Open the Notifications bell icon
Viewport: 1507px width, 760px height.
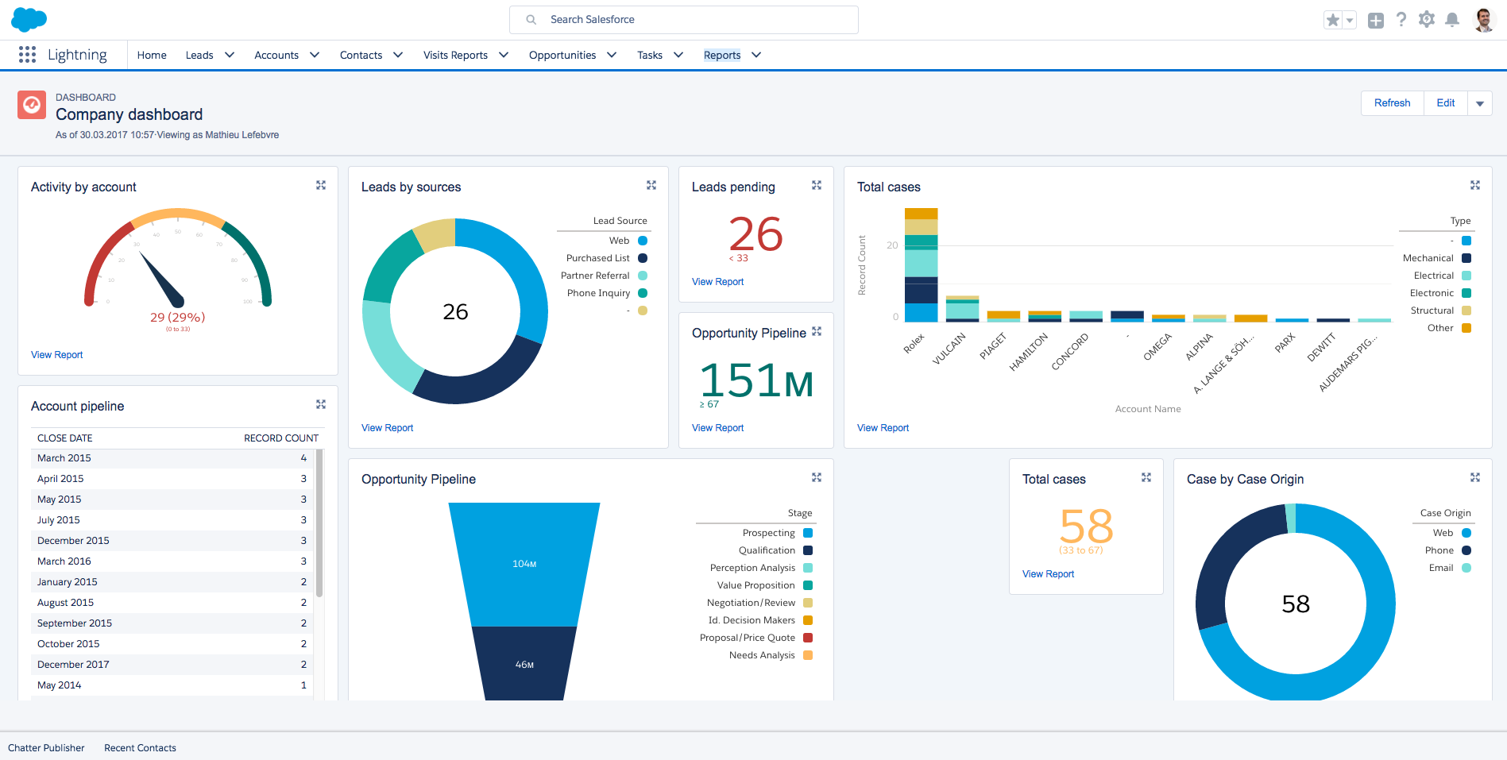point(1452,20)
